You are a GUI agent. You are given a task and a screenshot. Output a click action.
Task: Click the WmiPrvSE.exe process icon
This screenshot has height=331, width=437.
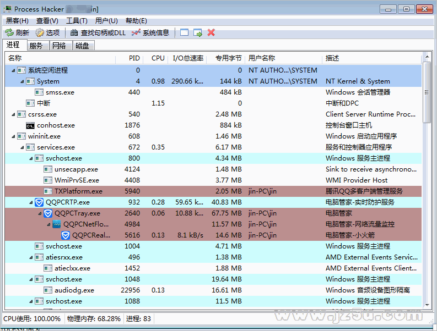[x=48, y=180]
